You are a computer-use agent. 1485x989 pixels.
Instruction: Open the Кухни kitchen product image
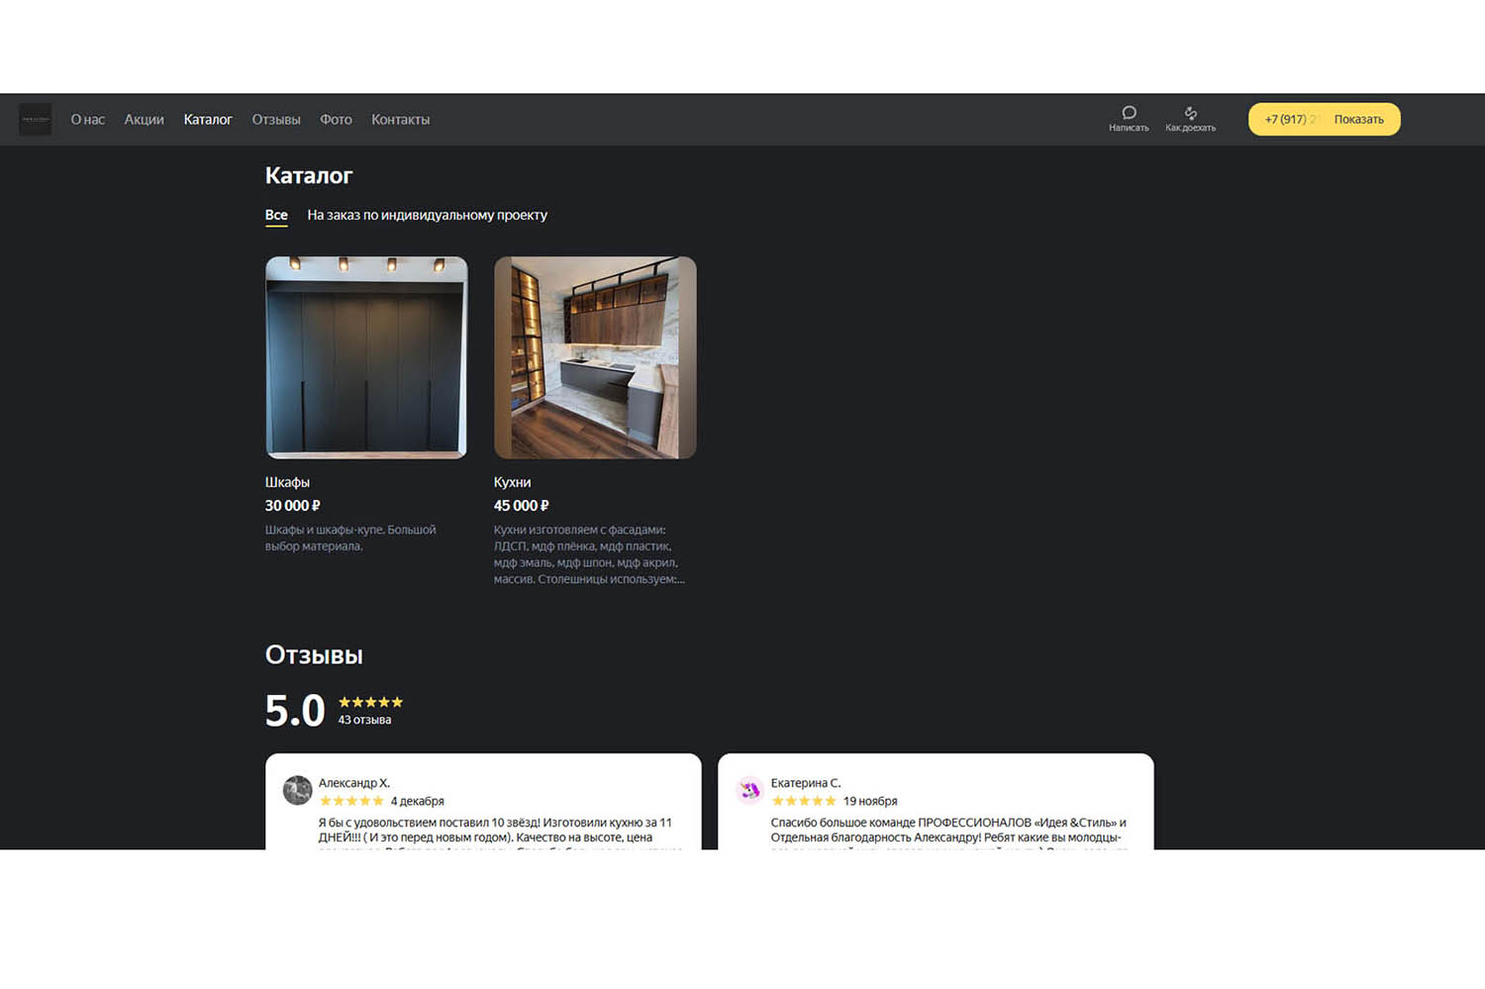[x=595, y=357]
